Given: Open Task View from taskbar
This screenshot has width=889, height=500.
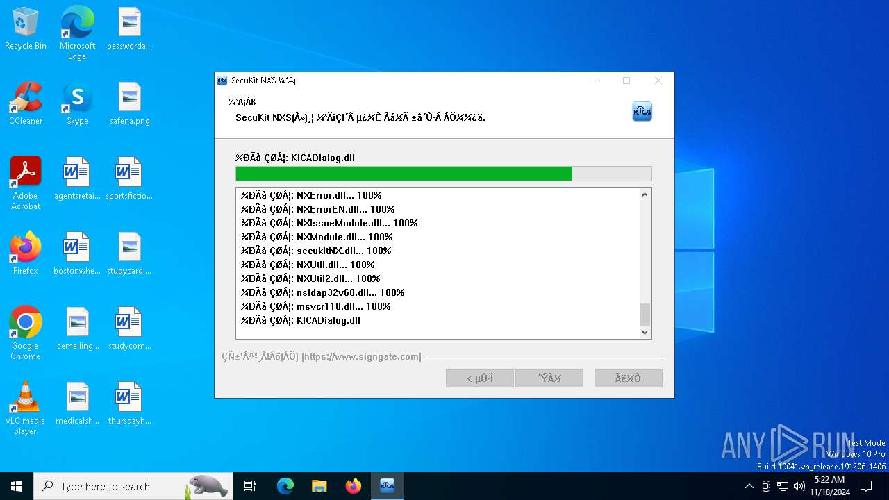Looking at the screenshot, I should coord(250,486).
